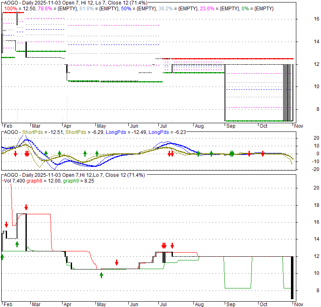
Task: Click the 20 price label on the bottom chart axis
Action: 316,188
